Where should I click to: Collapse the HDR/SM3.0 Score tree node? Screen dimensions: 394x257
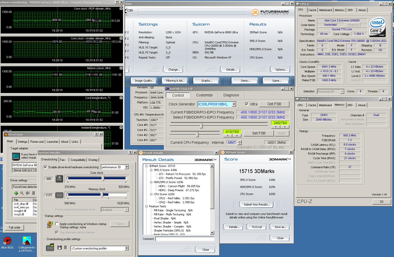(151, 182)
